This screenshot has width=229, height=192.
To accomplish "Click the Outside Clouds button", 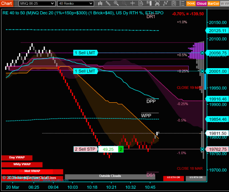I will [110, 176].
